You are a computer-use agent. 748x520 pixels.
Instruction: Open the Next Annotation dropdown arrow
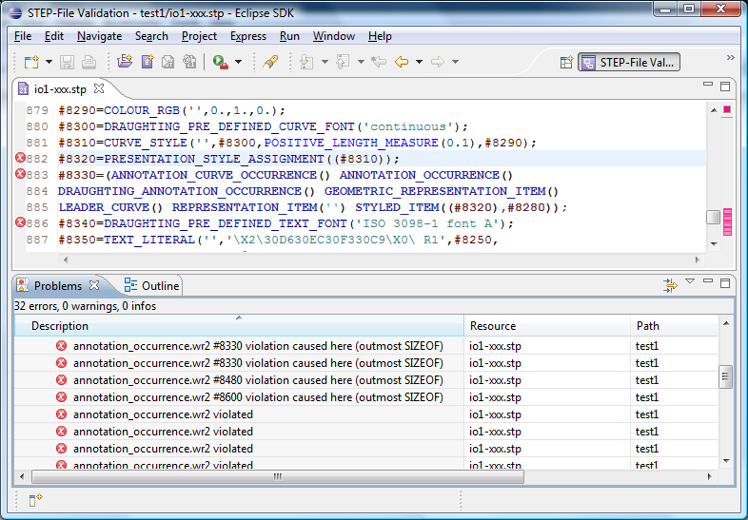pos(325,62)
